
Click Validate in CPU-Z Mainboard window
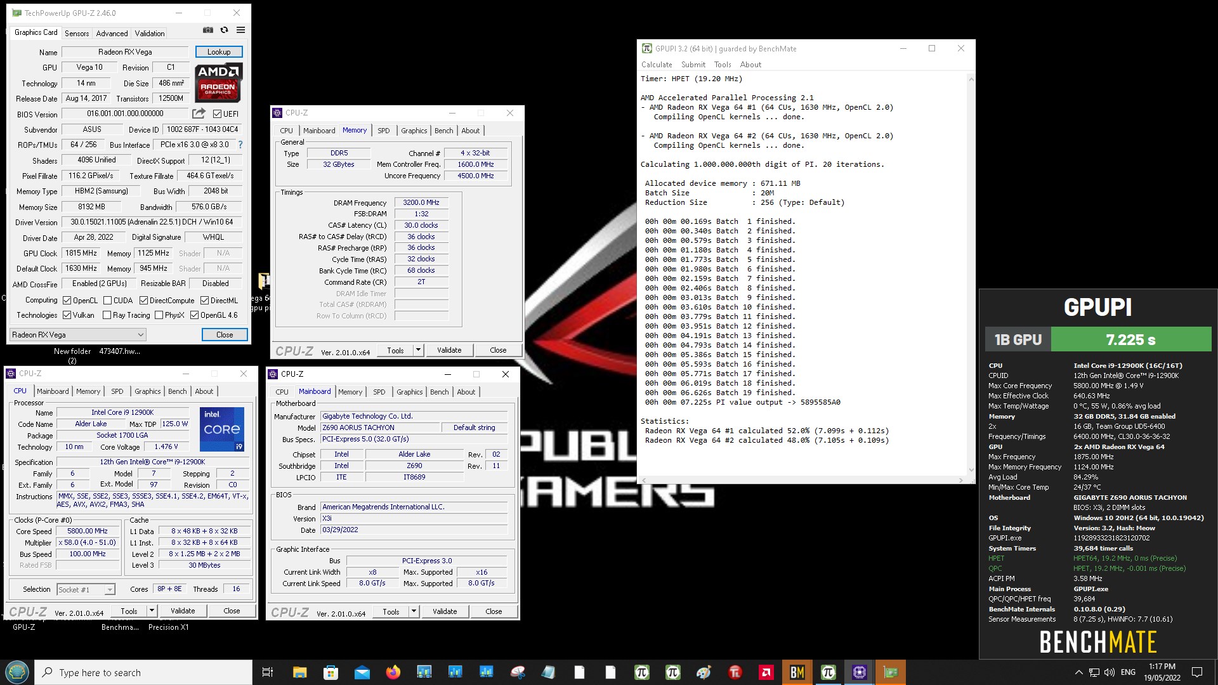(x=445, y=611)
